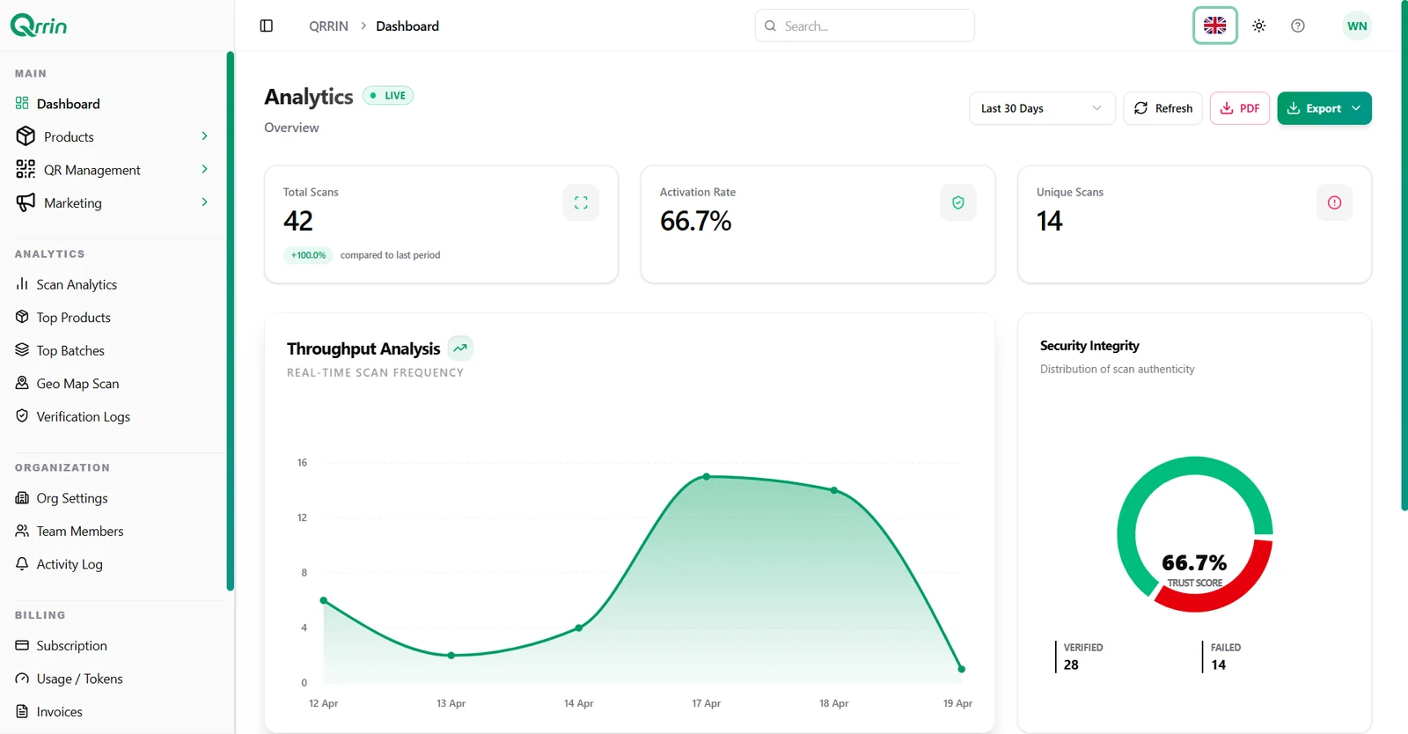The image size is (1408, 734).
Task: Click the +100.0% change badge
Action: (308, 255)
